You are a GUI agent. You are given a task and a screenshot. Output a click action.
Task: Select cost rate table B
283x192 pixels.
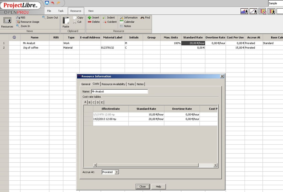89,102
